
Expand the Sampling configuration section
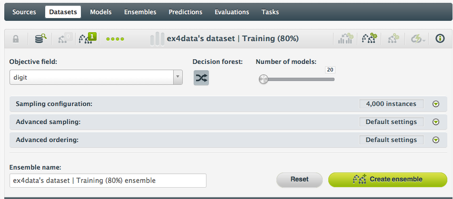[436, 104]
